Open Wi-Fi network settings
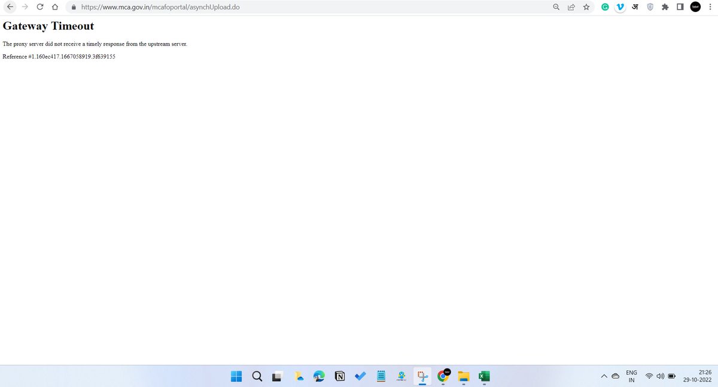This screenshot has height=387, width=718. click(649, 376)
